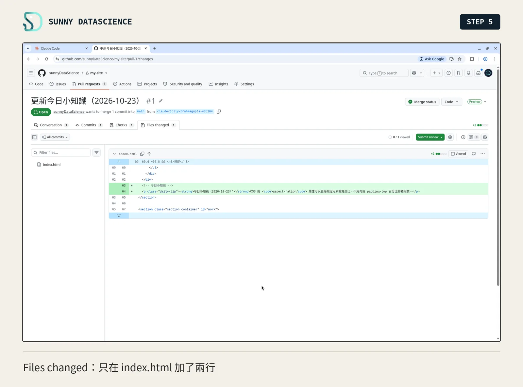Switch to the Commits tab
This screenshot has width=523, height=387.
click(89, 125)
